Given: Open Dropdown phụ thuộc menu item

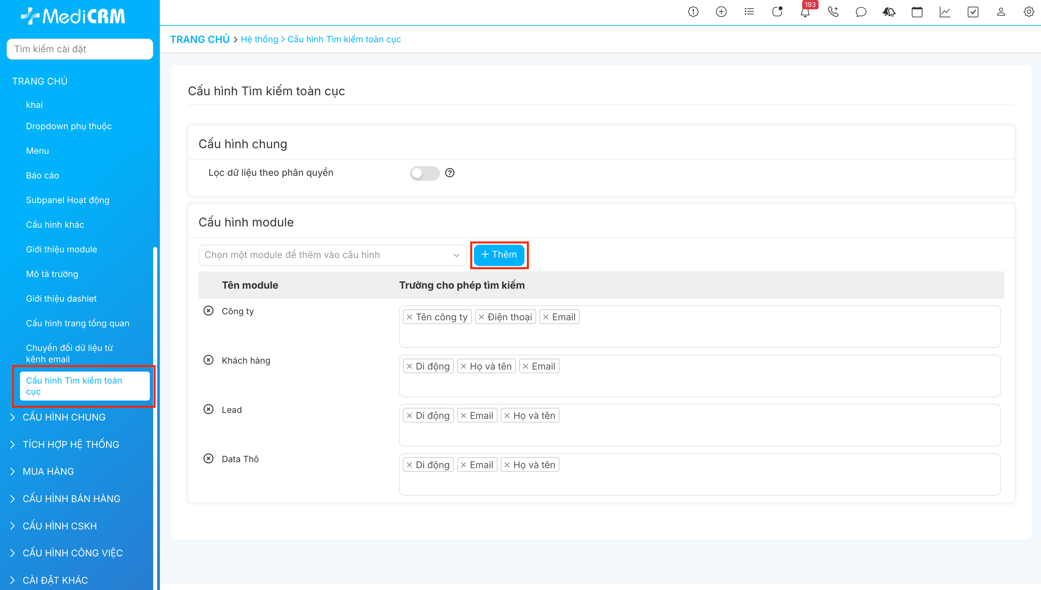Looking at the screenshot, I should coord(69,126).
